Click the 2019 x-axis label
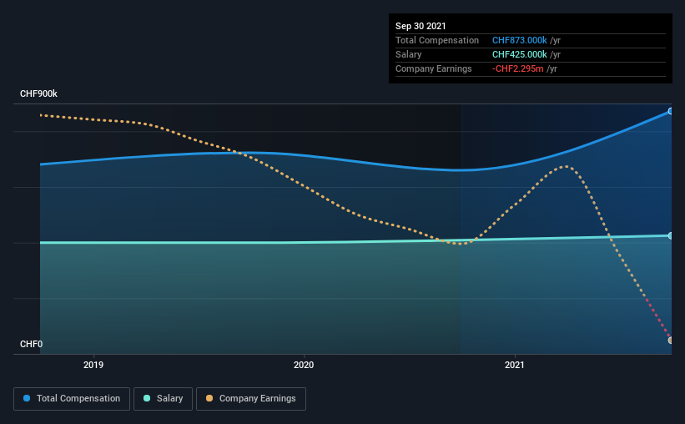This screenshot has width=685, height=424. coord(93,365)
